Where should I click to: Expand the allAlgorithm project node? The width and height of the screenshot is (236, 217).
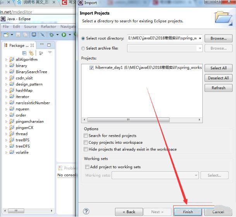pyautogui.click(x=6, y=60)
